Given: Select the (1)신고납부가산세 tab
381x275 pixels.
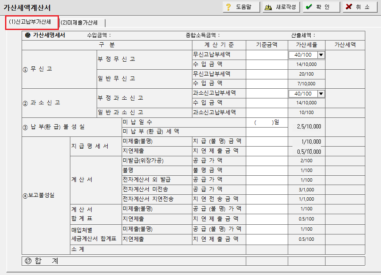Looking at the screenshot, I should (32, 22).
